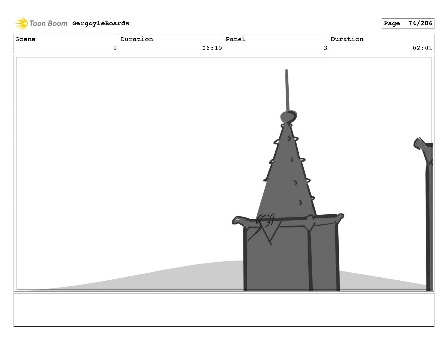Select the Panel label in header
The height and width of the screenshot is (347, 448).
(235, 39)
